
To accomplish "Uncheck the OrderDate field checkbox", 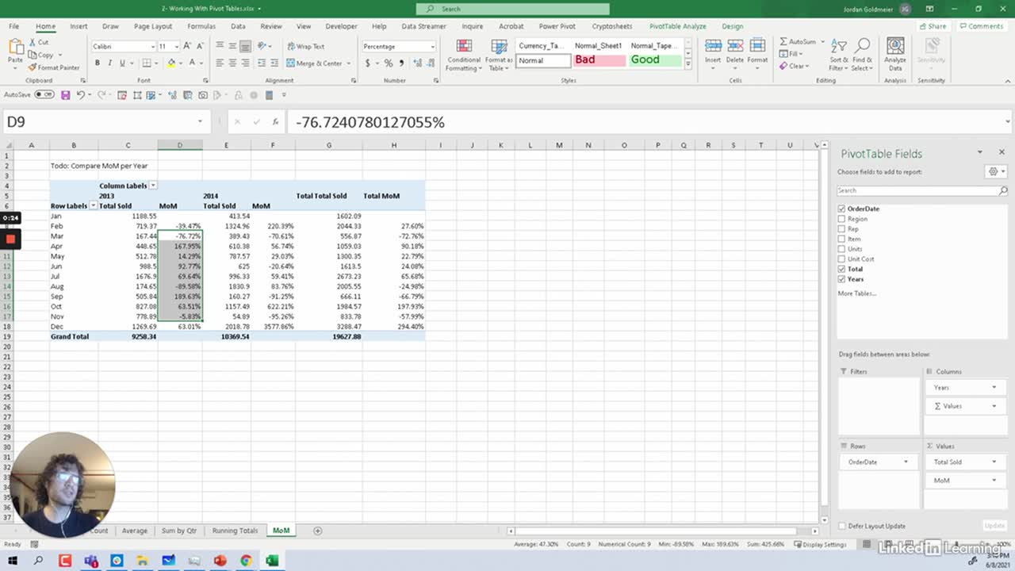I will (x=841, y=209).
